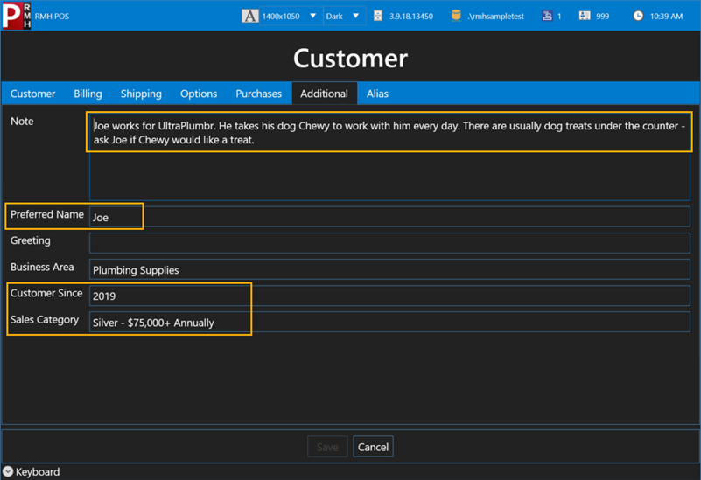Screen dimensions: 701x480
Task: Click the '3.9.18.13450' version text
Action: pyautogui.click(x=410, y=16)
